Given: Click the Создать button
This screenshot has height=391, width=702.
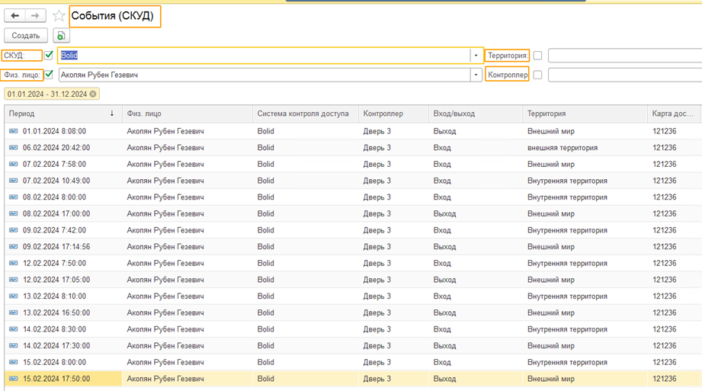Looking at the screenshot, I should (x=26, y=36).
